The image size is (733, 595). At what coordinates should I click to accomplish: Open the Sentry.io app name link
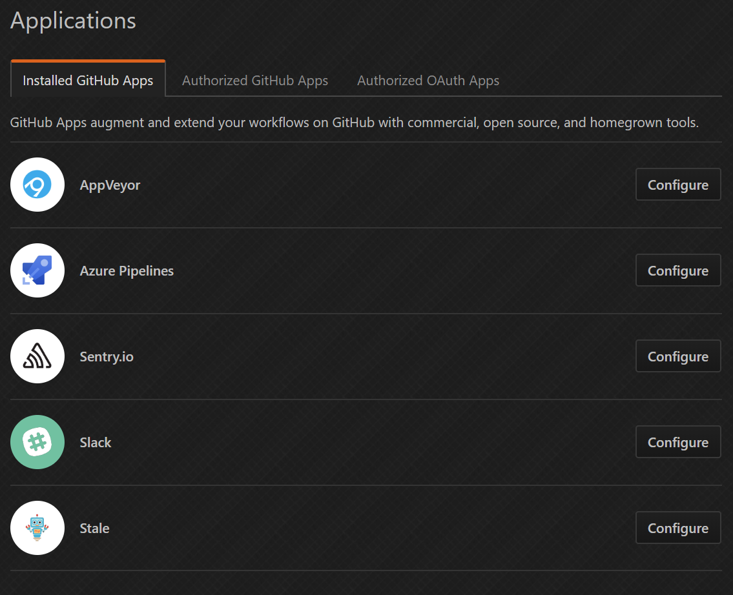coord(107,356)
